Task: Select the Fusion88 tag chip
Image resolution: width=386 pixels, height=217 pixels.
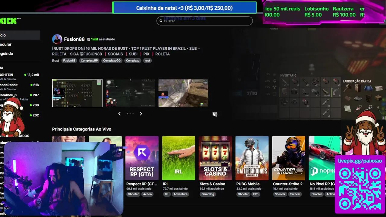Action: pos(69,61)
